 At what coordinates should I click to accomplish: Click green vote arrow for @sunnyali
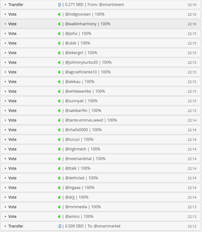pos(59,101)
